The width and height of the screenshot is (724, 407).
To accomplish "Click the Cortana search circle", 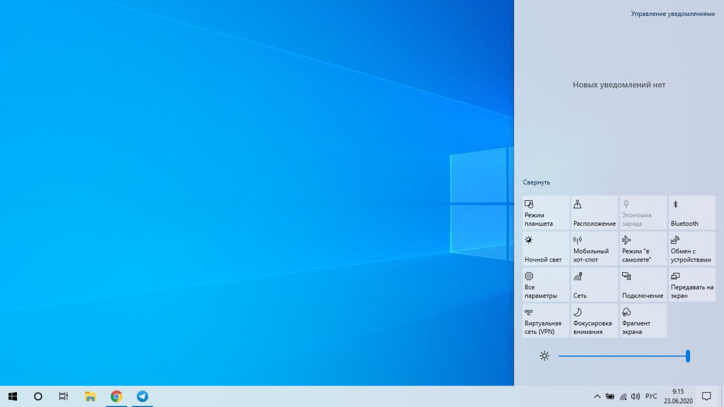I will [38, 396].
